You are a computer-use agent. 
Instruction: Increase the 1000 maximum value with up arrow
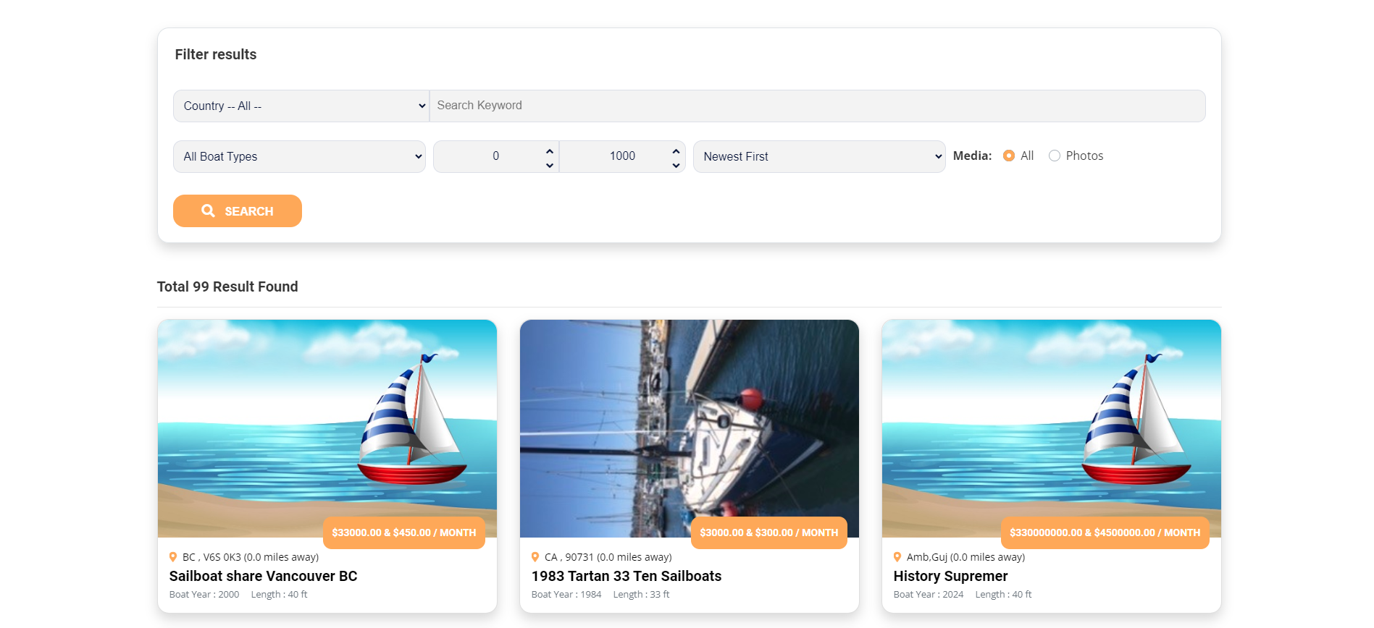[x=676, y=150]
